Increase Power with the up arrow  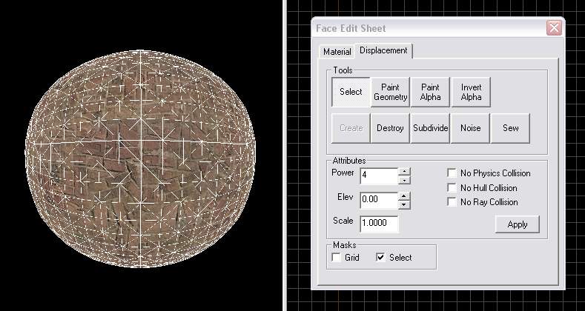point(404,172)
